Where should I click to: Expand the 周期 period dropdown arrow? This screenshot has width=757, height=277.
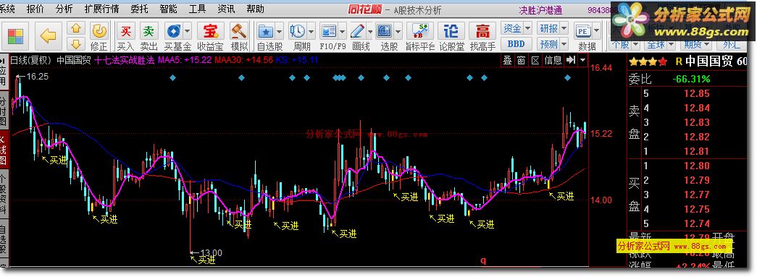coord(311,32)
